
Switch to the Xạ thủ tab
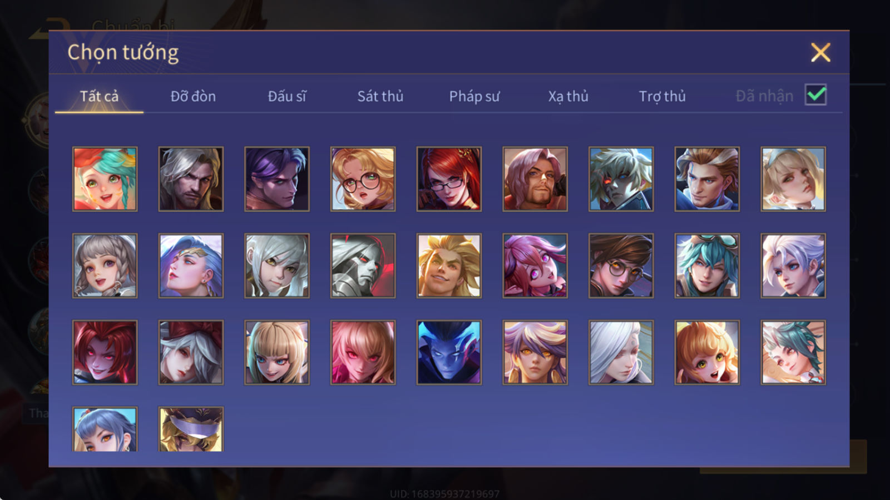pyautogui.click(x=568, y=96)
